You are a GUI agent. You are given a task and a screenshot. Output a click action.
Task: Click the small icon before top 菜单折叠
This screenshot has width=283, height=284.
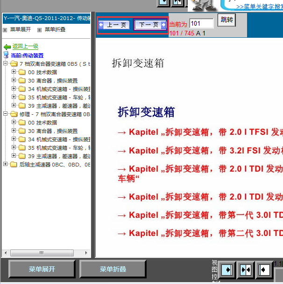pyautogui.click(x=39, y=30)
